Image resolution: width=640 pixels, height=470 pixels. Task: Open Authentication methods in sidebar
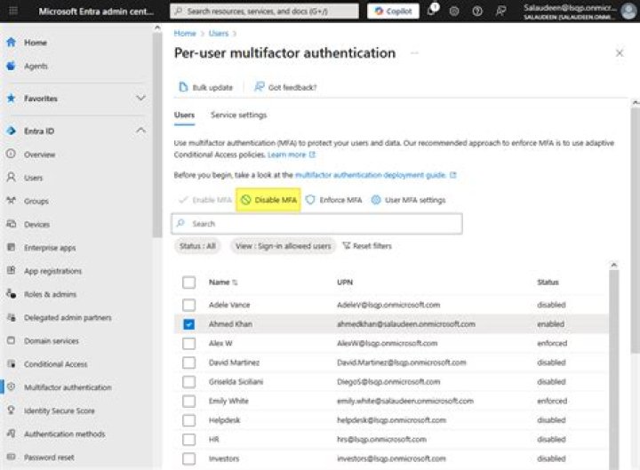(65, 434)
